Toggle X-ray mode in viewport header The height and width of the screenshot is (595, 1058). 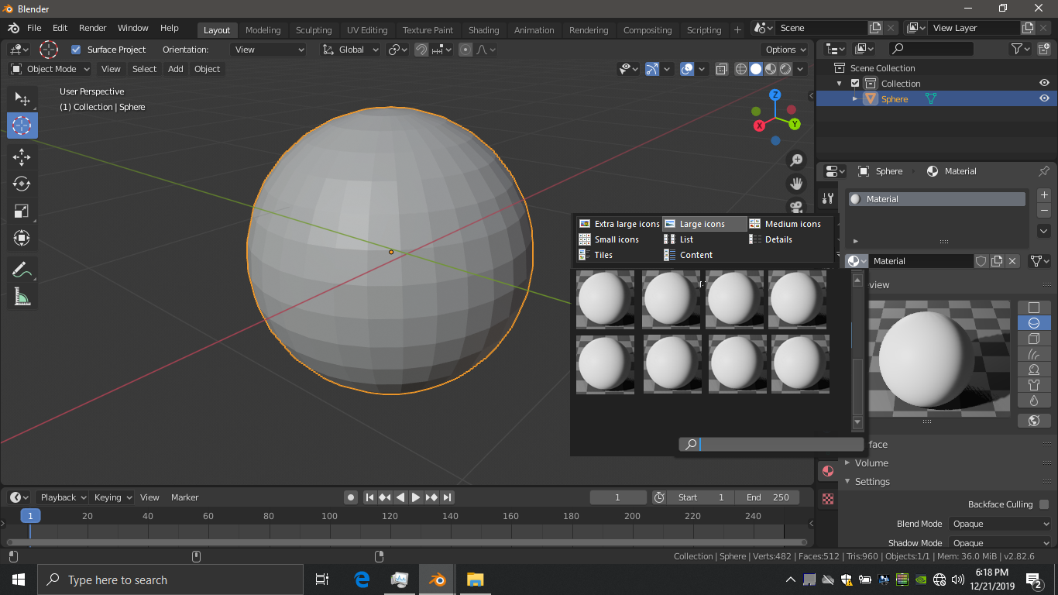pos(721,69)
